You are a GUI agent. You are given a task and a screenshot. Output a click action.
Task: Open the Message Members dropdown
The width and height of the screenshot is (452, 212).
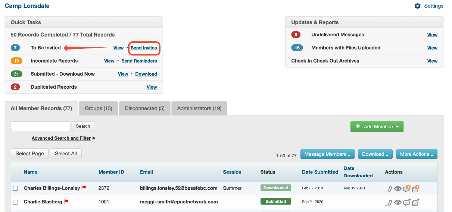click(x=327, y=154)
